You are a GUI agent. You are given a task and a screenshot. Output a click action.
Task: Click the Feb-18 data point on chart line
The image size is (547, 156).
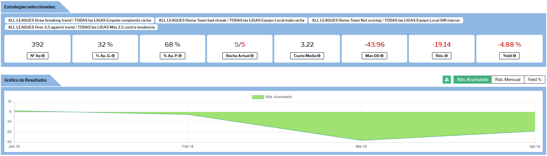(188, 114)
